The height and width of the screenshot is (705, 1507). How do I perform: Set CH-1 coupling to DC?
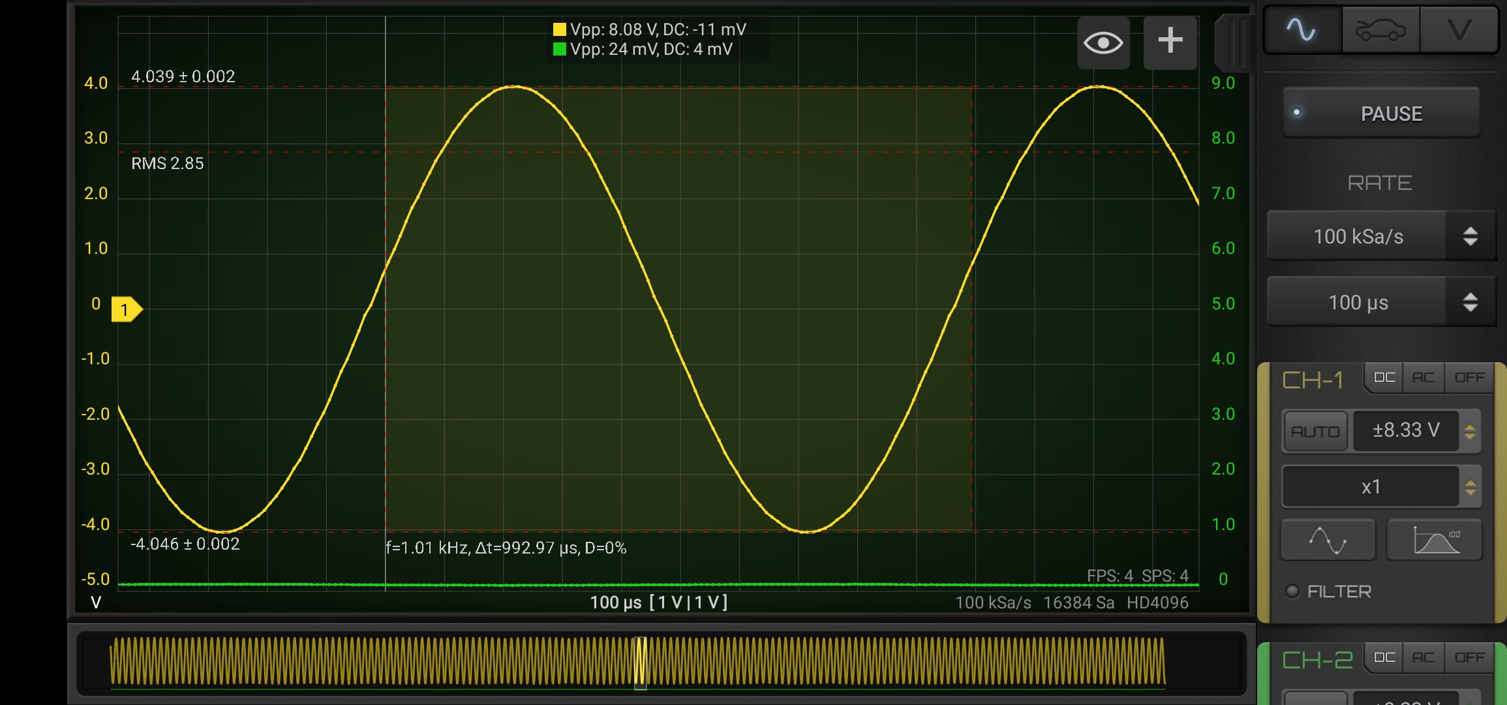pyautogui.click(x=1384, y=378)
